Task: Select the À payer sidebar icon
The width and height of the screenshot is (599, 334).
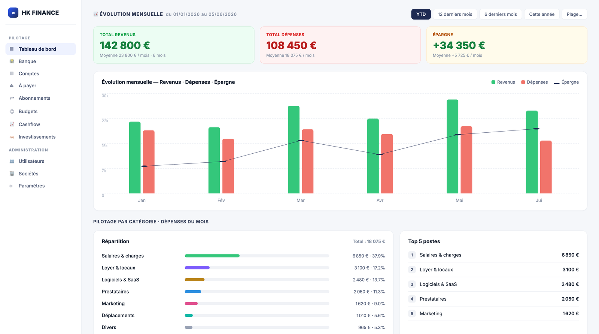Action: click(12, 85)
